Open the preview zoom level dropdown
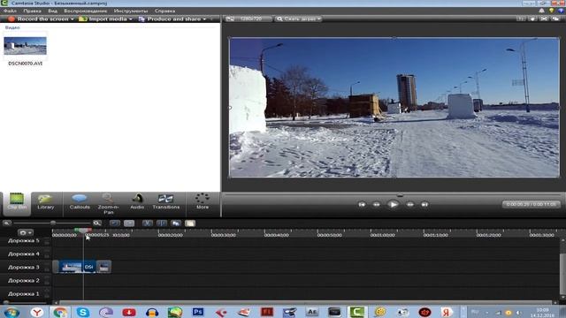This screenshot has height=318, width=566. click(298, 19)
